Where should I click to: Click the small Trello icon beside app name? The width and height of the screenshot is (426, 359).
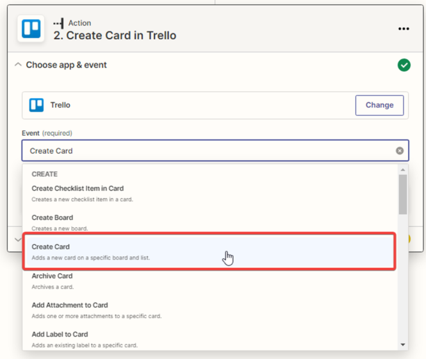pos(37,105)
